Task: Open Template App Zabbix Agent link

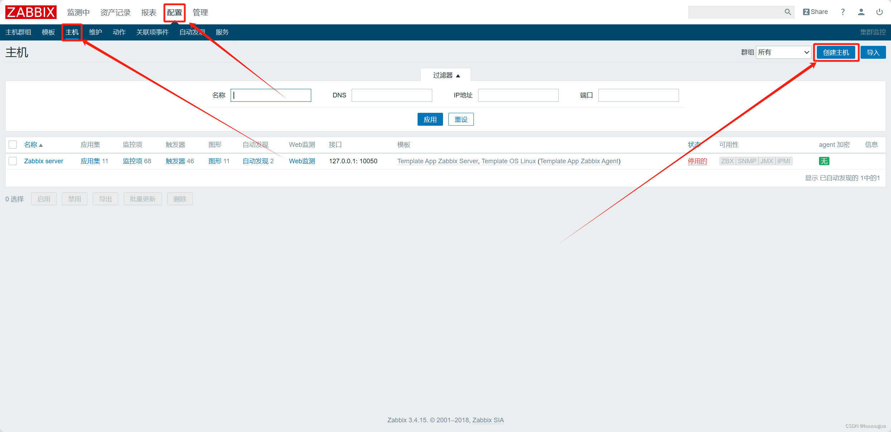Action: [579, 161]
